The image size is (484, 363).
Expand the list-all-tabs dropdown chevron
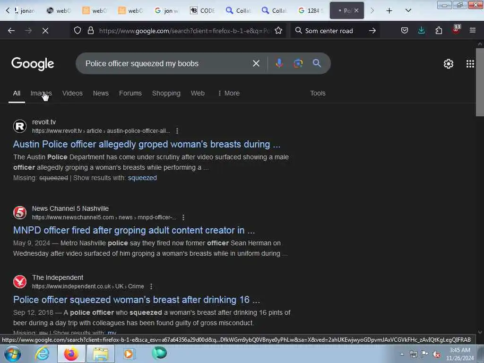pyautogui.click(x=408, y=10)
